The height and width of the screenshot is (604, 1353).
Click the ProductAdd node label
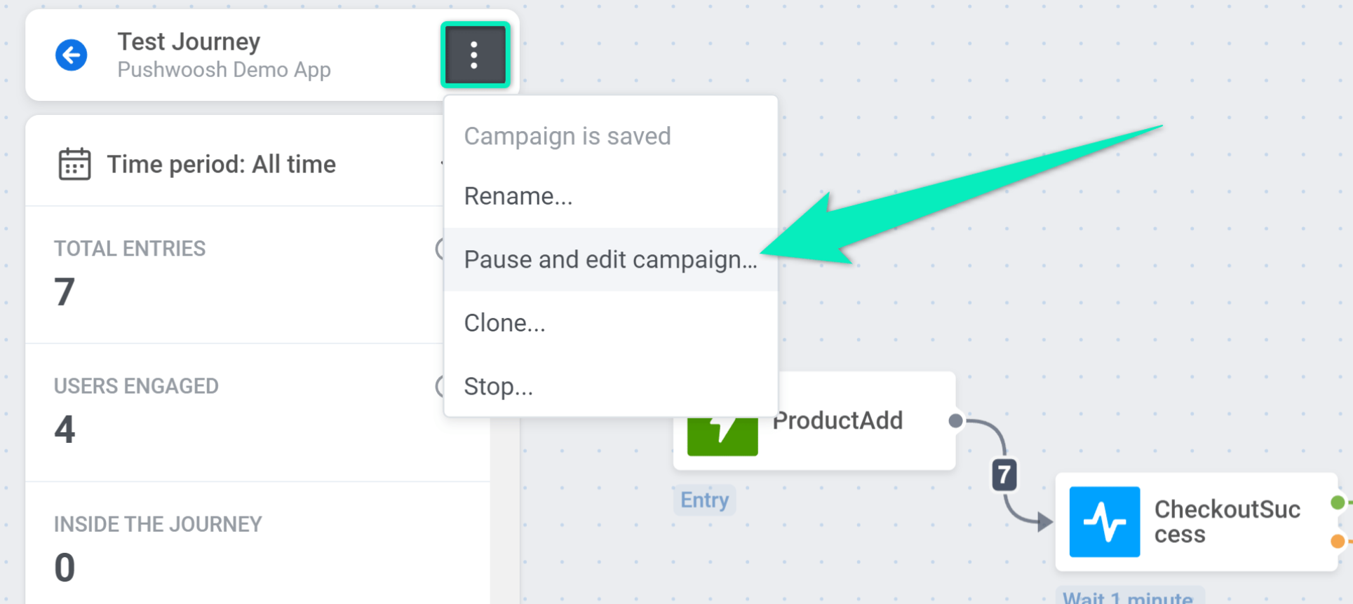point(837,421)
